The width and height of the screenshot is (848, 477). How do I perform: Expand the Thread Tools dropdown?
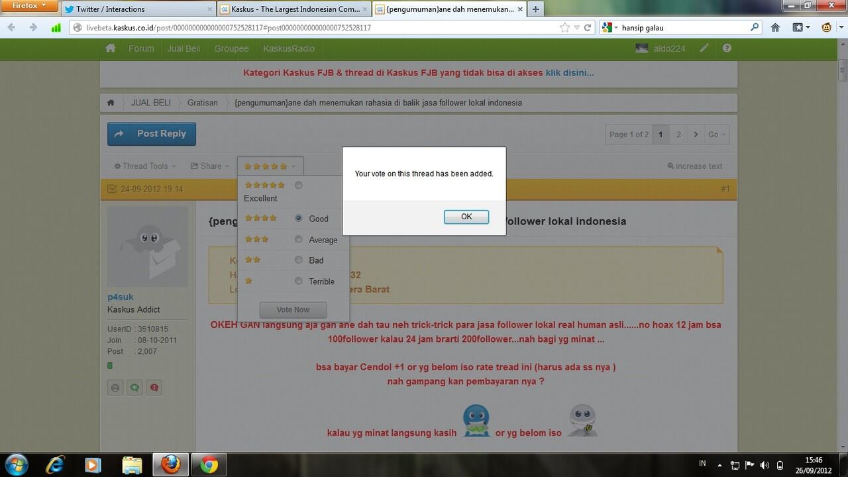(145, 166)
